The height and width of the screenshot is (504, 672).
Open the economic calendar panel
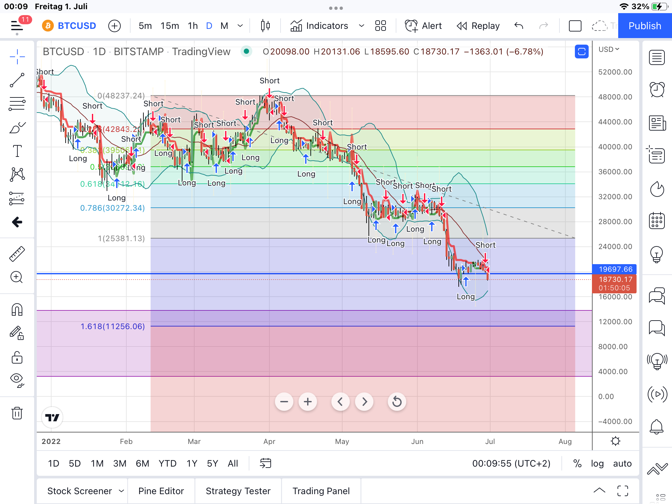click(657, 220)
